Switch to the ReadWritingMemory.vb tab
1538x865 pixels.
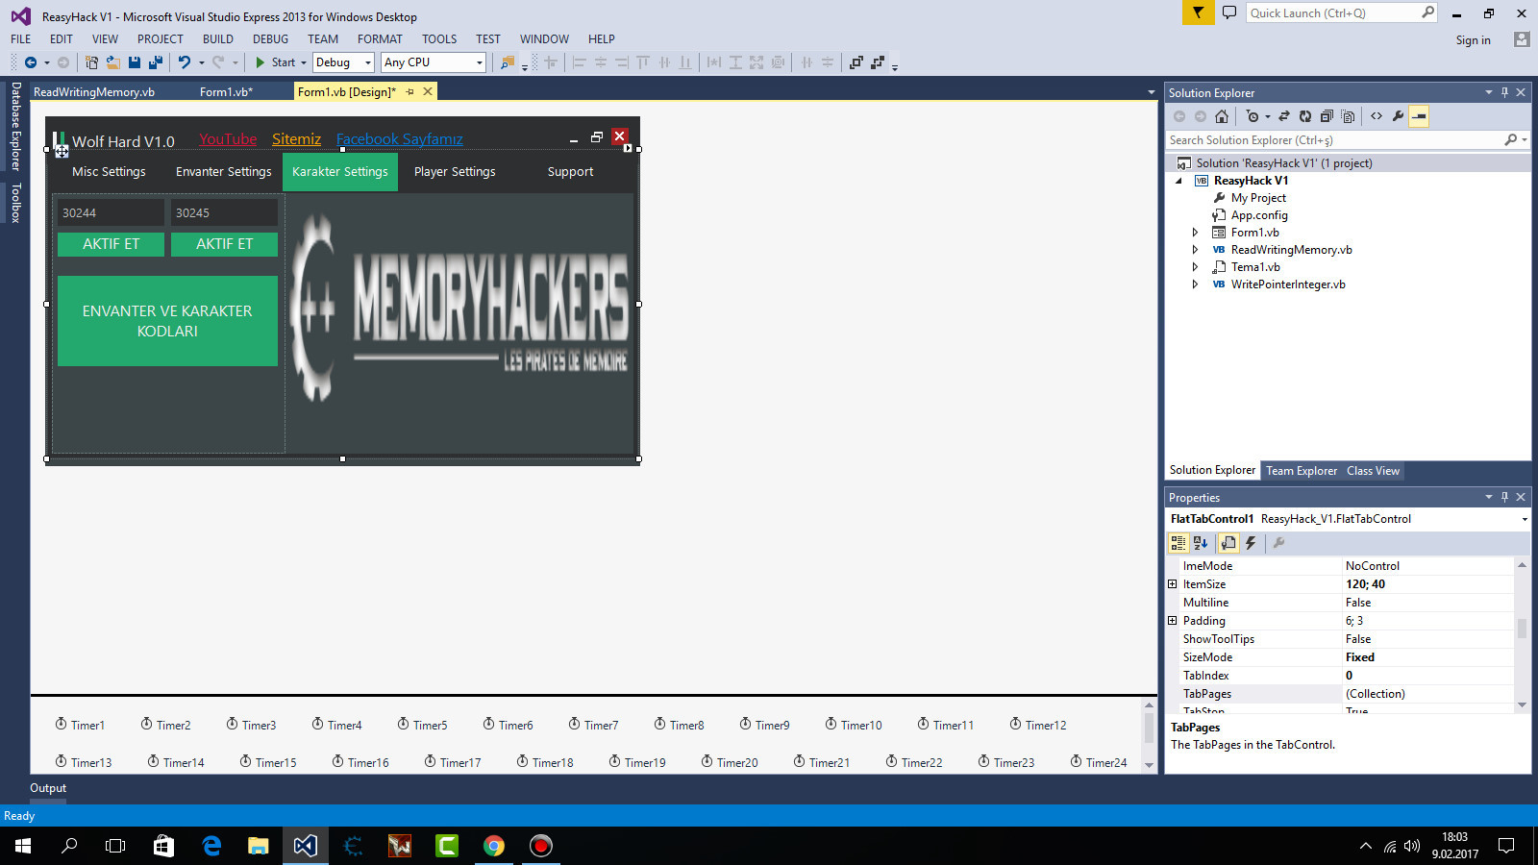click(94, 92)
